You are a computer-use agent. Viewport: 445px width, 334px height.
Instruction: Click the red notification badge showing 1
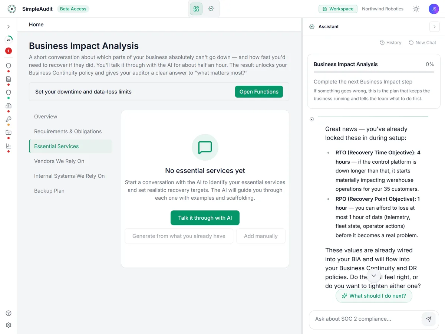9,51
